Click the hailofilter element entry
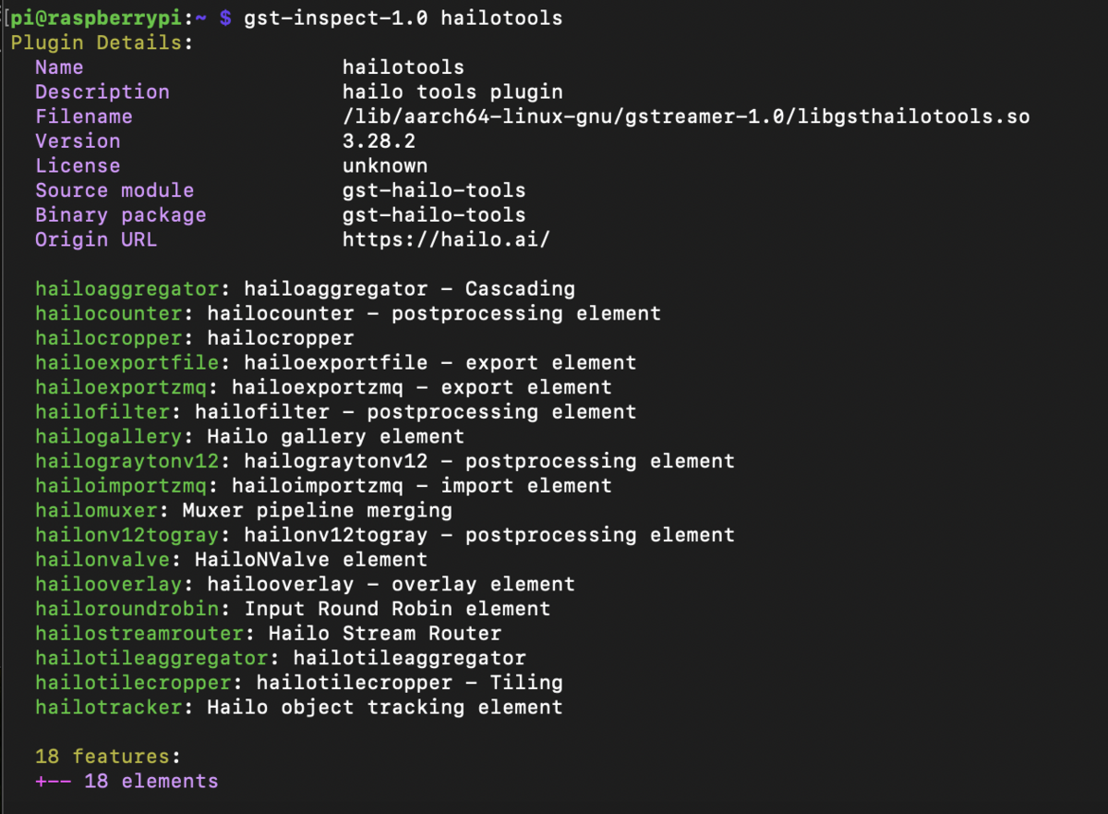The width and height of the screenshot is (1108, 814). pos(336,412)
